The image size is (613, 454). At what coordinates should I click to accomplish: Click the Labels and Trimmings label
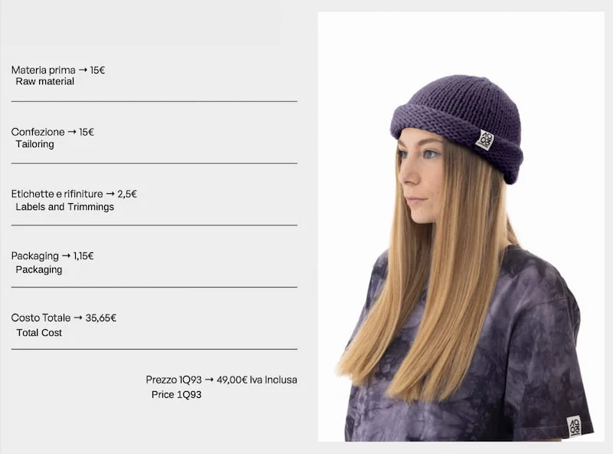click(x=65, y=206)
